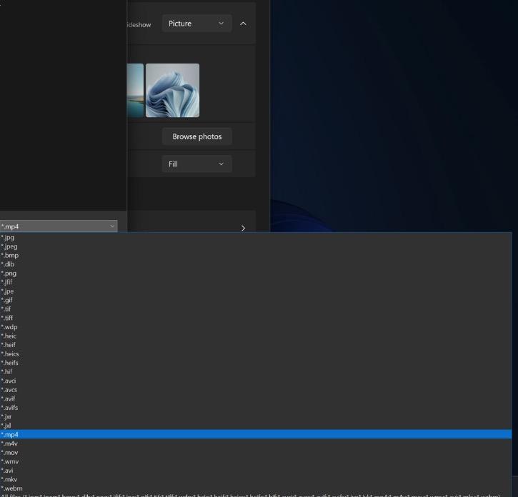The image size is (518, 497).
Task: Pick the *.gif file extension entry
Action: [x=8, y=301]
